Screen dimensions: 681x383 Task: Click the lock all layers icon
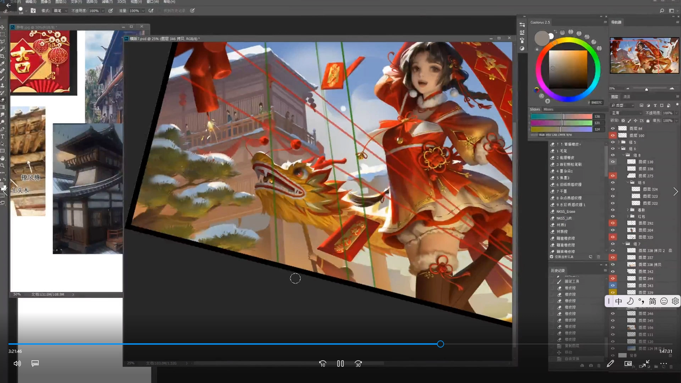click(648, 121)
